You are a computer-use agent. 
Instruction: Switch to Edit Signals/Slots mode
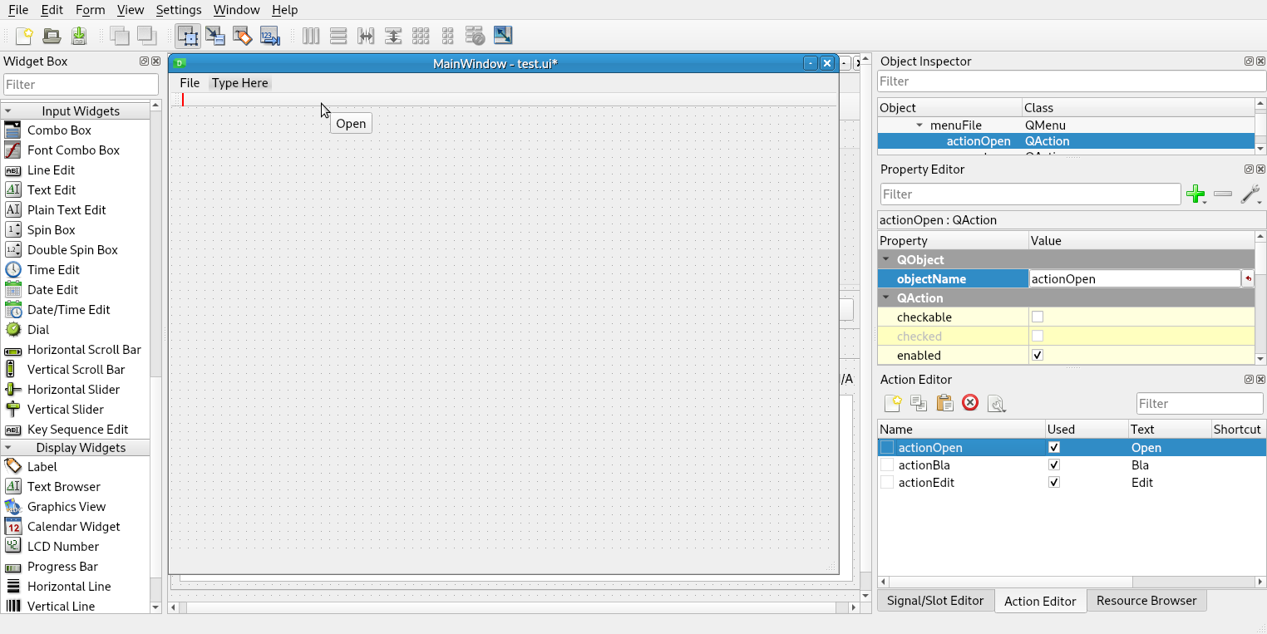tap(214, 36)
